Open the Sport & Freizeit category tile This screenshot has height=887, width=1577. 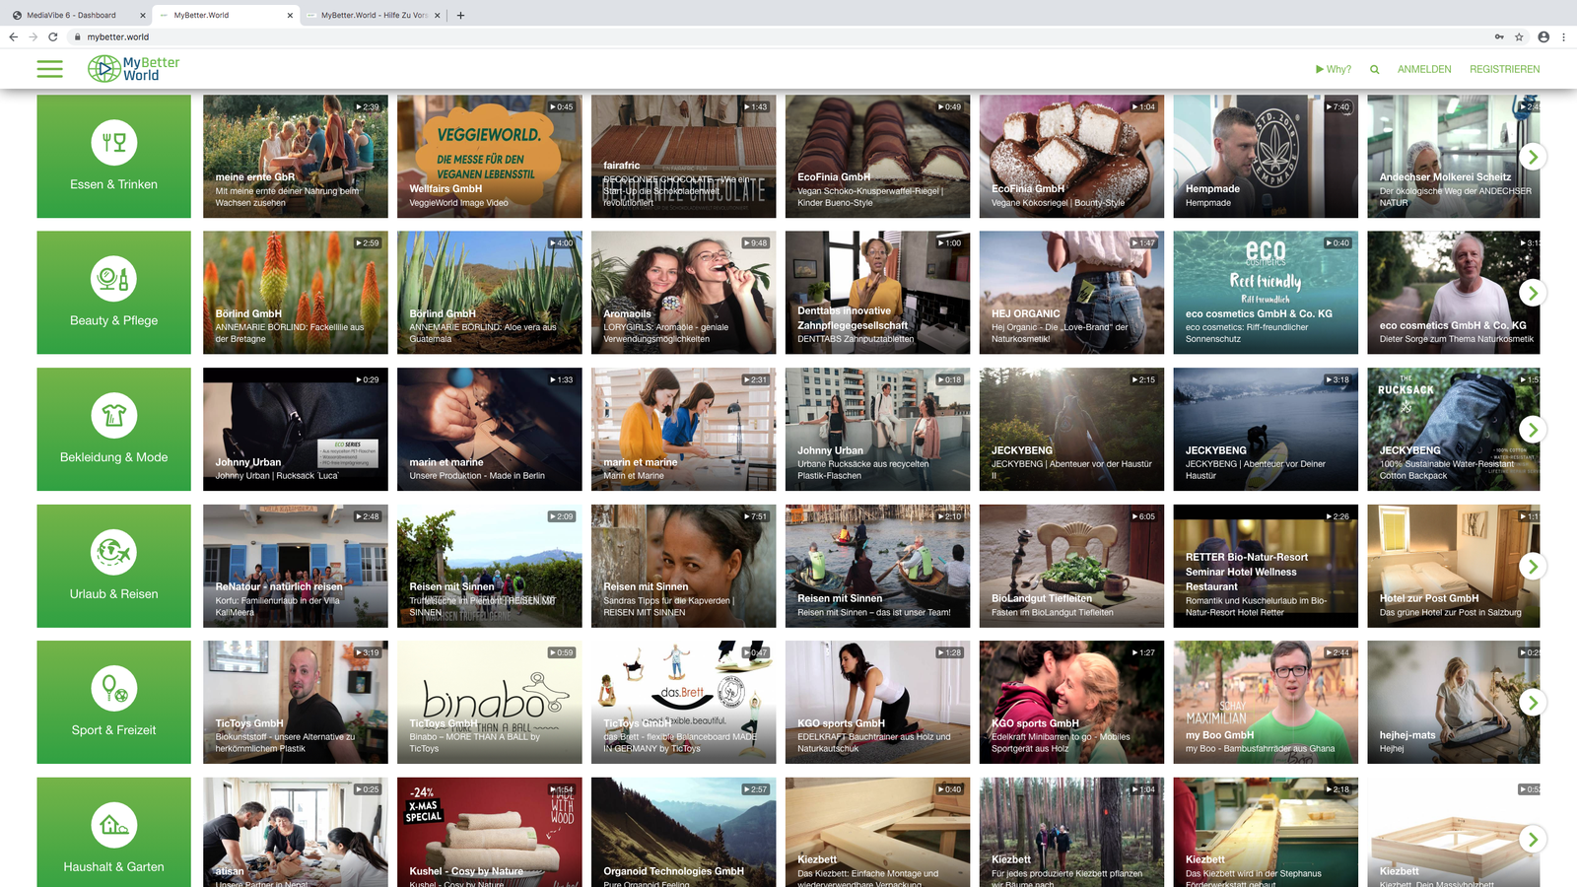click(113, 702)
